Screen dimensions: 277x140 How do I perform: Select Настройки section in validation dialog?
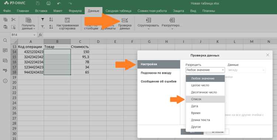tap(159, 64)
